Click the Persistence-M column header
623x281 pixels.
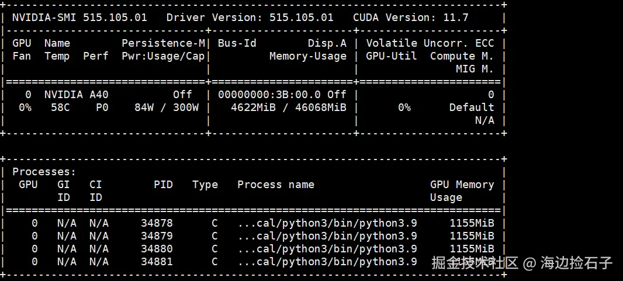[x=163, y=43]
